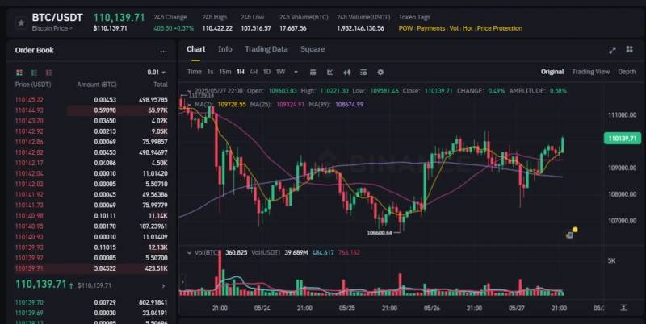Select the 4H time interval
Image resolution: width=646 pixels, height=324 pixels.
point(254,72)
